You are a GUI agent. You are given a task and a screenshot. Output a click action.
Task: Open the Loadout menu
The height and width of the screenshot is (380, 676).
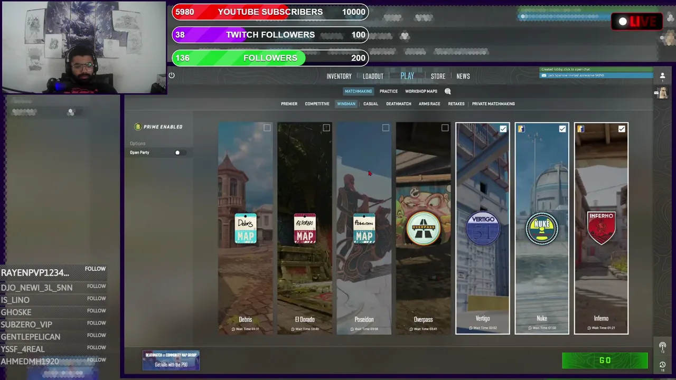(373, 77)
